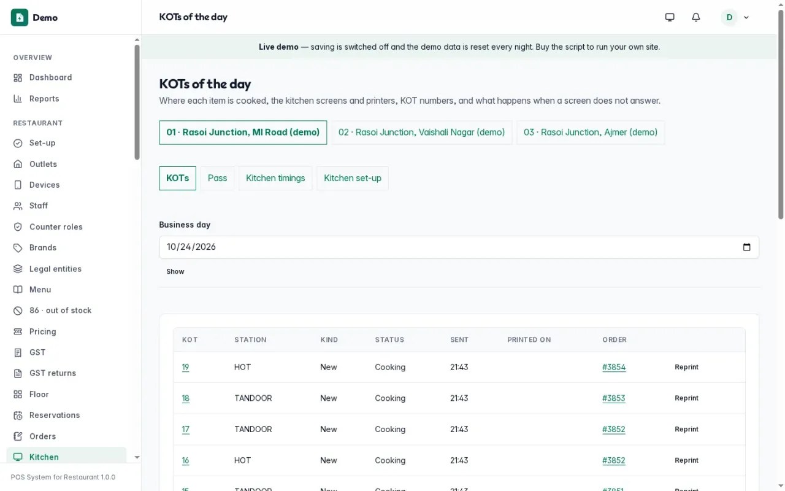This screenshot has width=785, height=491.
Task: Click the Demo logo icon
Action: (20, 17)
